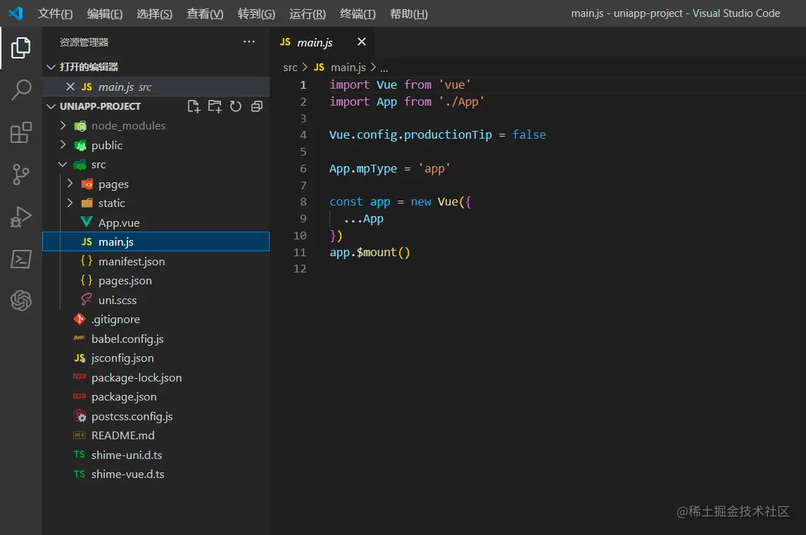Expand the node_modules folder

63,125
